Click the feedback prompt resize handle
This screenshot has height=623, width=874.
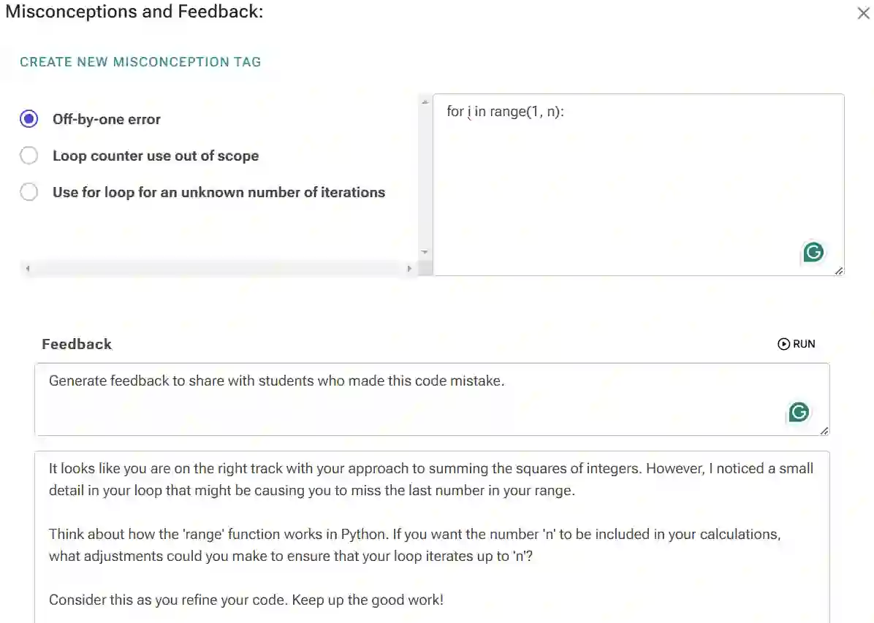pos(824,430)
